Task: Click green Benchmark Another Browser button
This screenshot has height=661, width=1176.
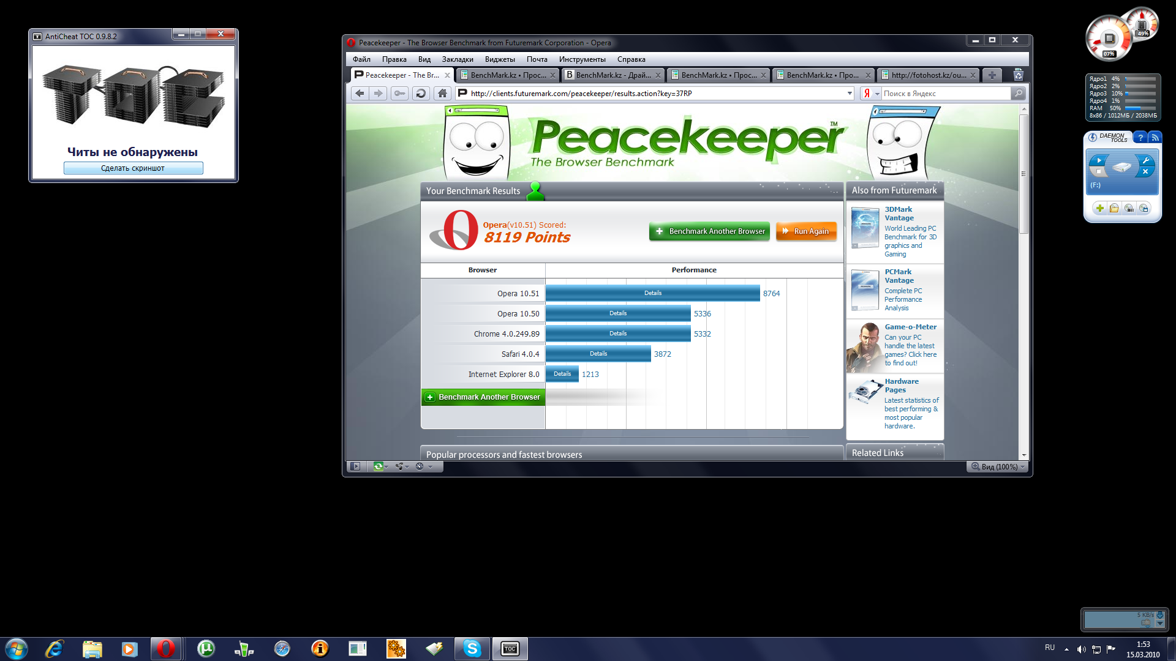Action: coord(709,231)
